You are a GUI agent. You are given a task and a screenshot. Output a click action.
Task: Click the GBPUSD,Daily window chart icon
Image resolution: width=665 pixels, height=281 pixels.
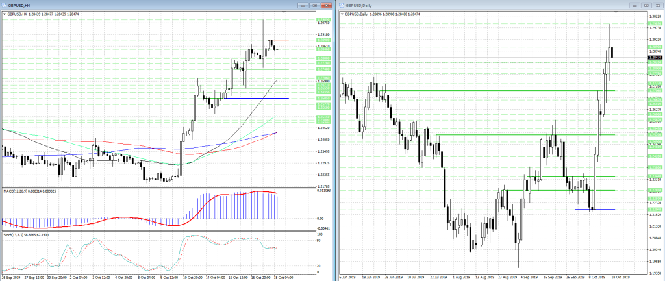tap(342, 5)
